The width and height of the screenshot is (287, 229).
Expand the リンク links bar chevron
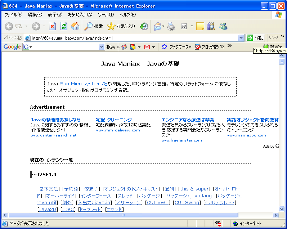click(x=283, y=36)
